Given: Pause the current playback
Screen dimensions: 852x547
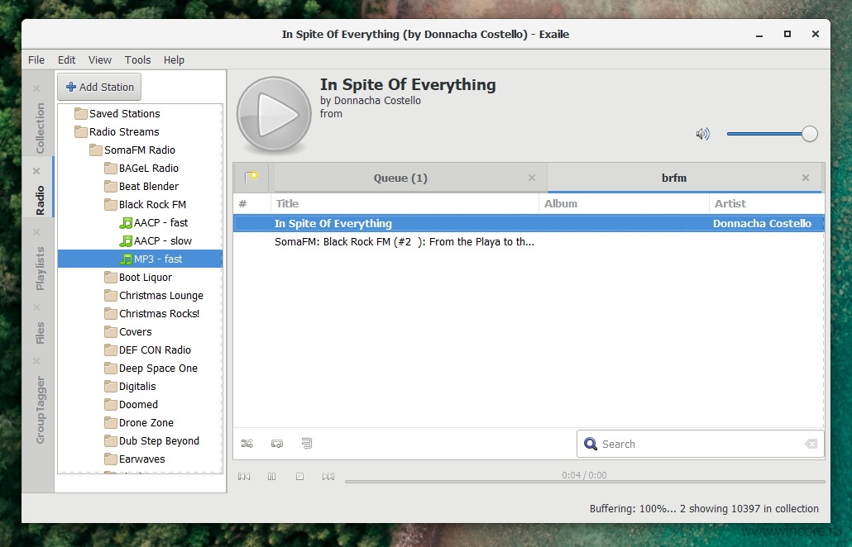Looking at the screenshot, I should click(x=271, y=477).
